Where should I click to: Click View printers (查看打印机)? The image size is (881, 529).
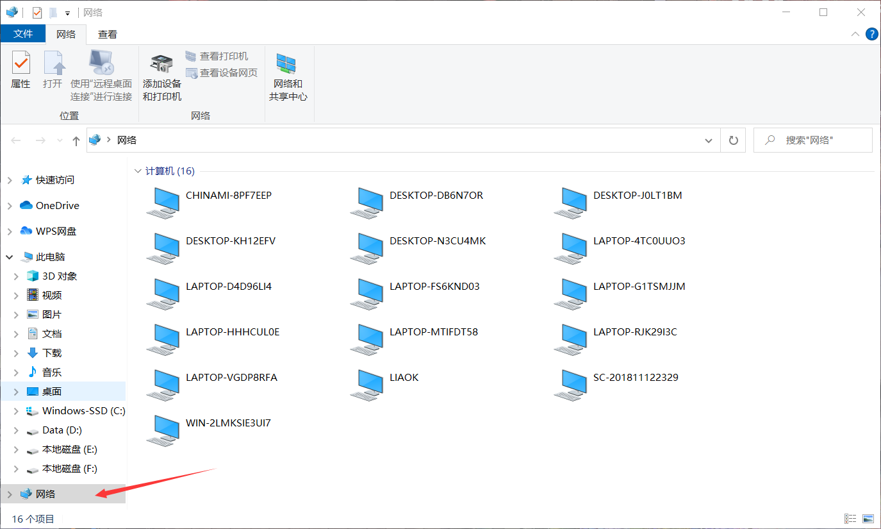click(x=217, y=56)
